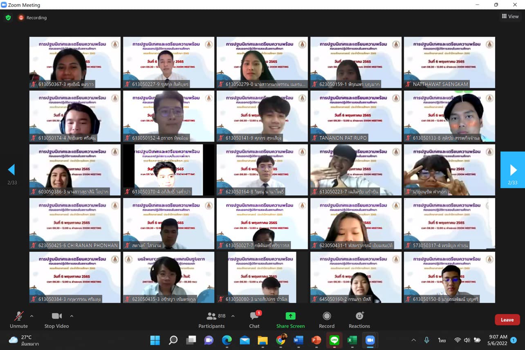
Task: Select NATTHAWAT SAENGKAM video tile
Action: [449, 62]
